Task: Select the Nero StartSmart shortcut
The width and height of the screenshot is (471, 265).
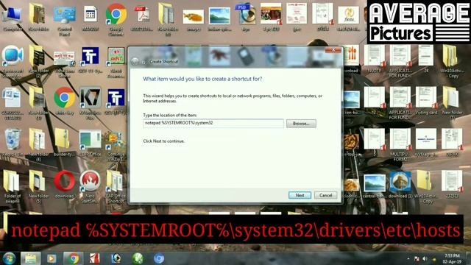Action: 90,187
